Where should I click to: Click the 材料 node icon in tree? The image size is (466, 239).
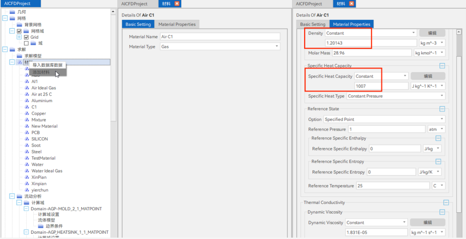(x=19, y=62)
